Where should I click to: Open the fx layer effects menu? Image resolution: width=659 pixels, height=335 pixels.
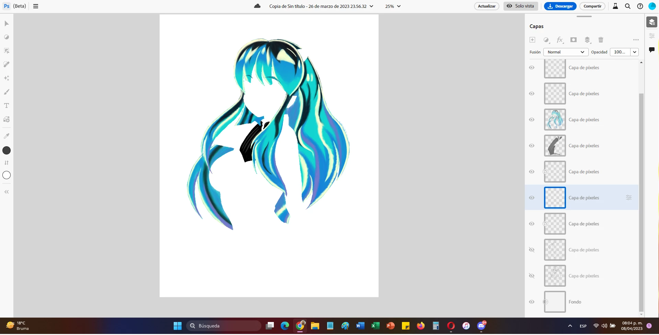tap(560, 40)
